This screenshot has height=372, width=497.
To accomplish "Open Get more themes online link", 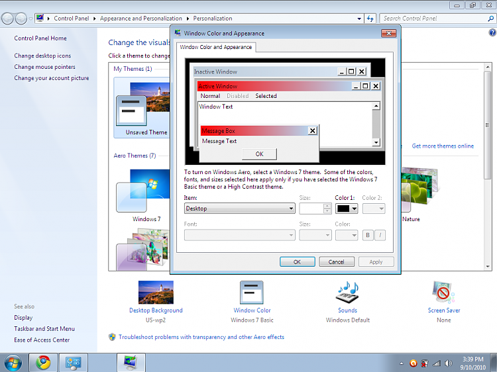I will 443,146.
